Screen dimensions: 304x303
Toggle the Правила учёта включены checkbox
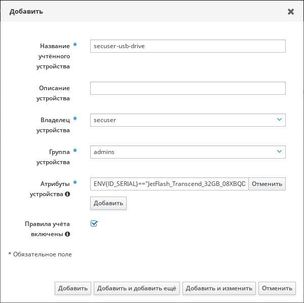pos(94,223)
